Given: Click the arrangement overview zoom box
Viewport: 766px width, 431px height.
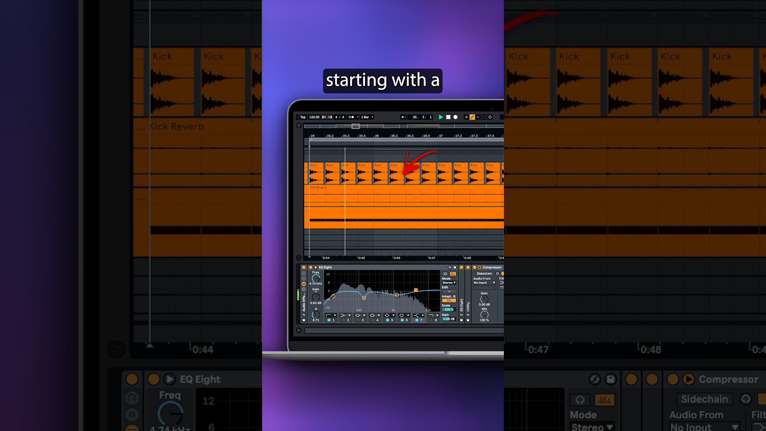Looking at the screenshot, I should click(x=355, y=126).
